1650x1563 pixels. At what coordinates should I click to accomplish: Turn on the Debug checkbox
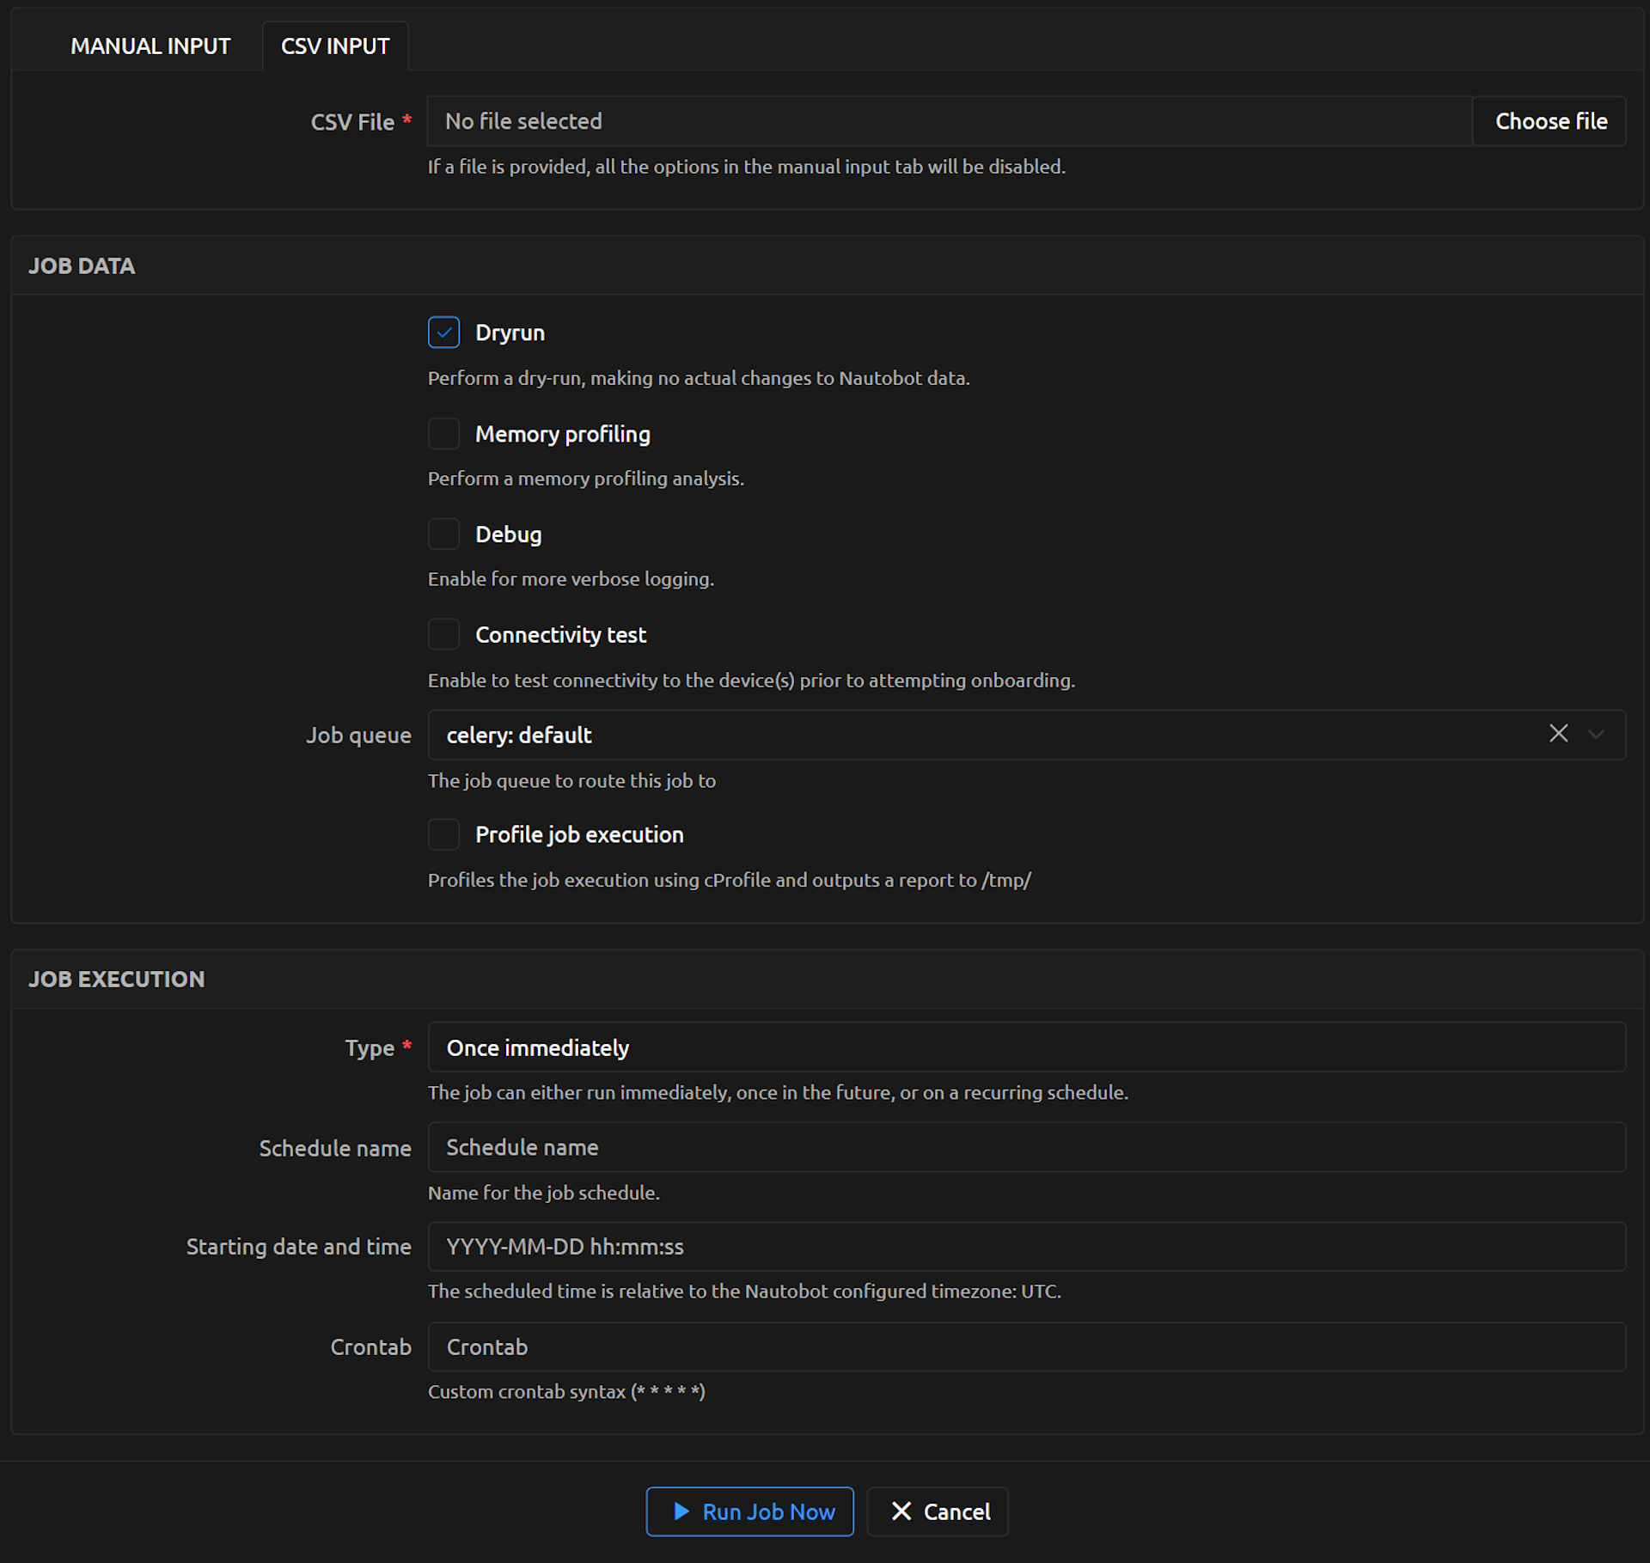(443, 534)
